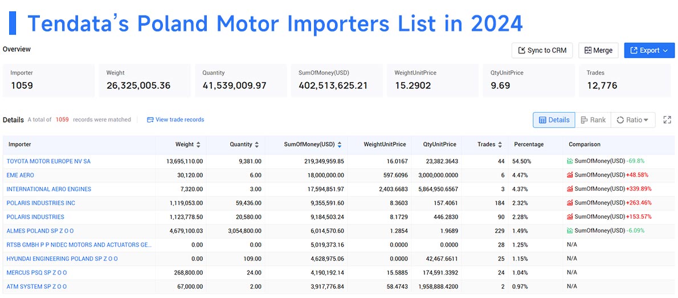Click the WeightUnitPrice column header
The height and width of the screenshot is (298, 678).
tap(385, 145)
